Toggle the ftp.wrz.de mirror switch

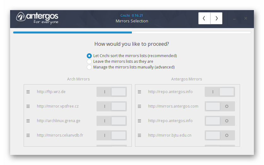pyautogui.click(x=112, y=92)
